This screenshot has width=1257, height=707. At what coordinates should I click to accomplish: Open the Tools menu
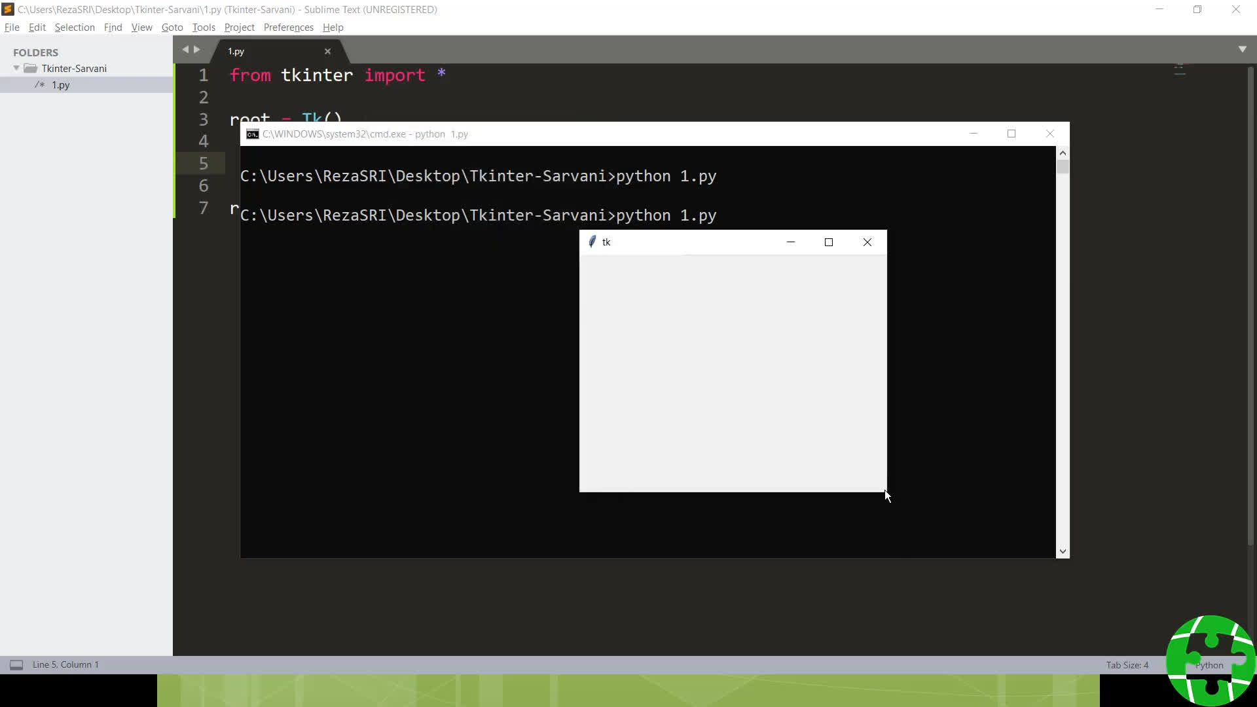point(203,27)
